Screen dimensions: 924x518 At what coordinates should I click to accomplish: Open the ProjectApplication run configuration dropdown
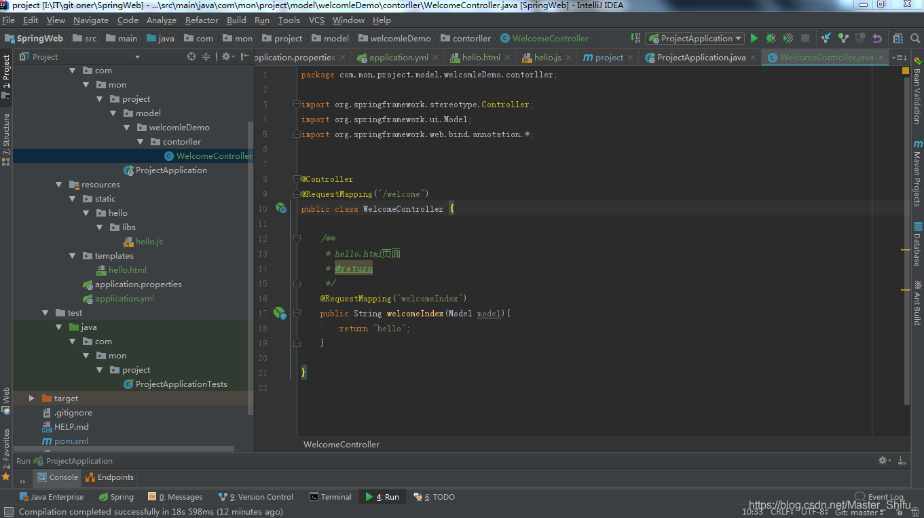[x=695, y=39]
